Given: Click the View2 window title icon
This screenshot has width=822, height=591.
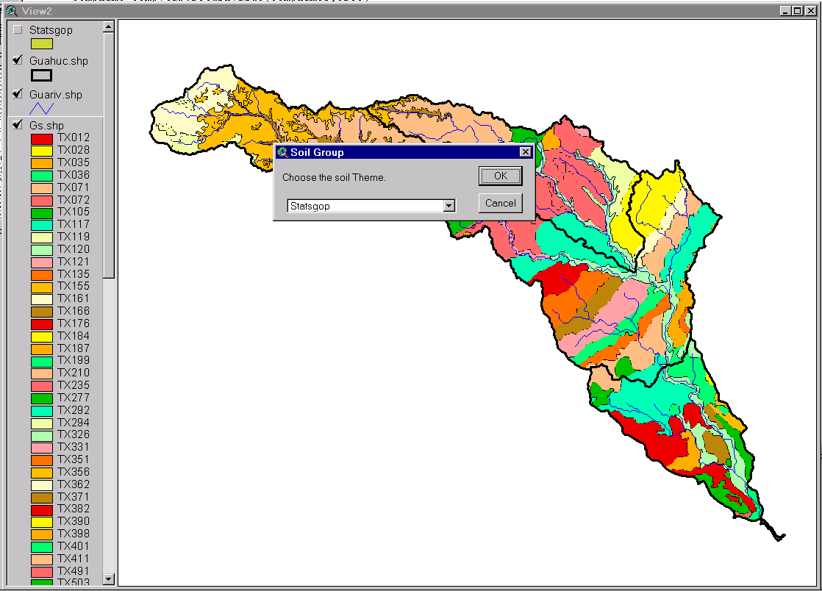Looking at the screenshot, I should point(11,11).
